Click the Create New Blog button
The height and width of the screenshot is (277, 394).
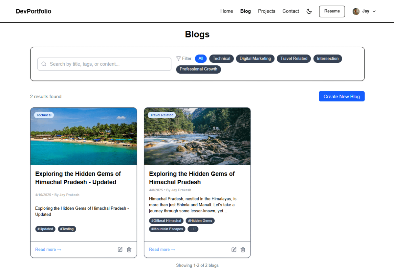(341, 96)
